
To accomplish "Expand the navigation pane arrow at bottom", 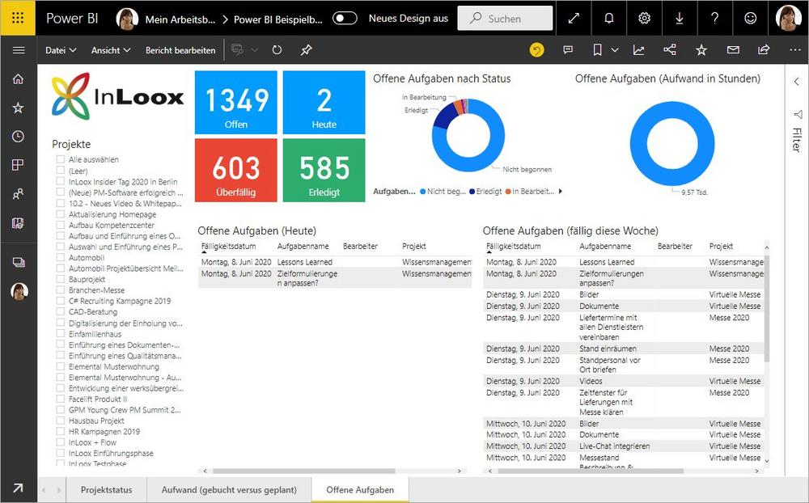I will coord(18,488).
